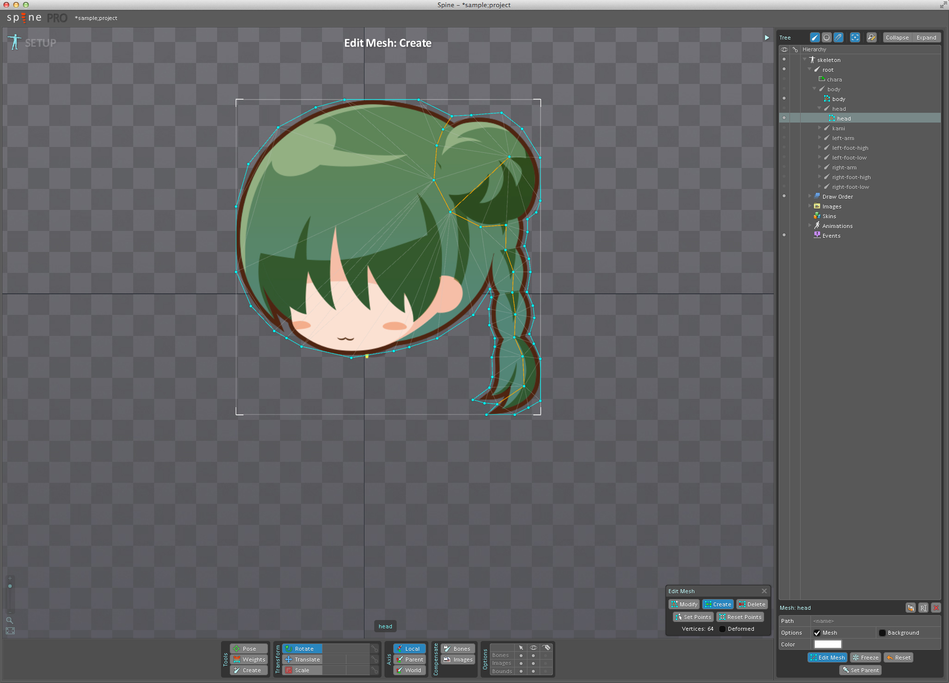This screenshot has width=949, height=683.
Task: Select the Scale transform tool
Action: [302, 670]
